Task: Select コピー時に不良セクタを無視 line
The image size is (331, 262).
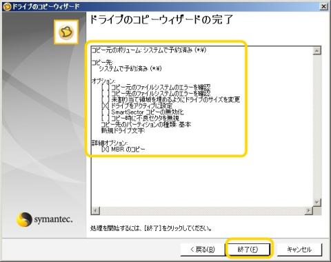Action: [x=140, y=118]
